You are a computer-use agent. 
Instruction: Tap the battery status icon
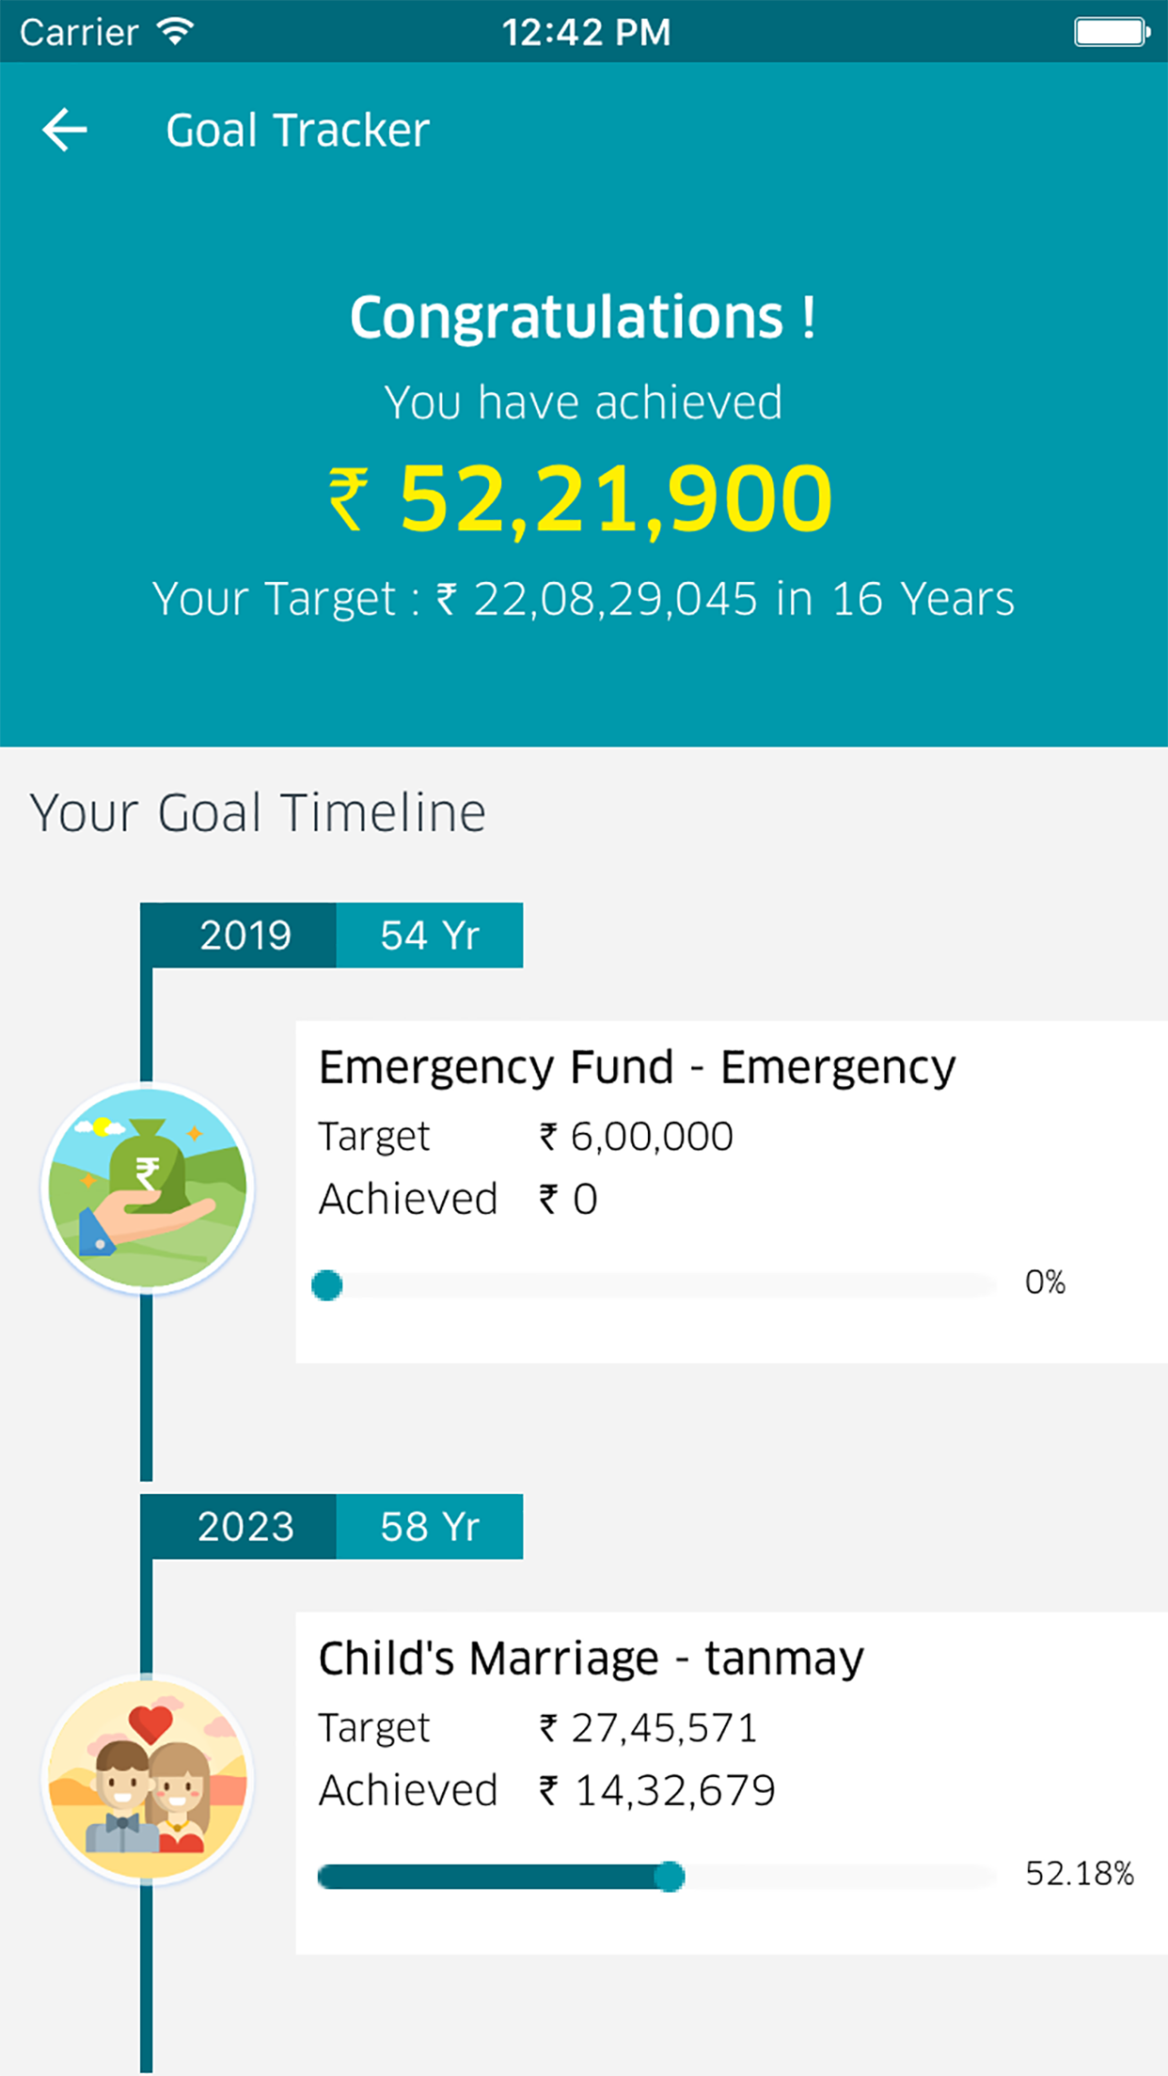click(x=1111, y=32)
